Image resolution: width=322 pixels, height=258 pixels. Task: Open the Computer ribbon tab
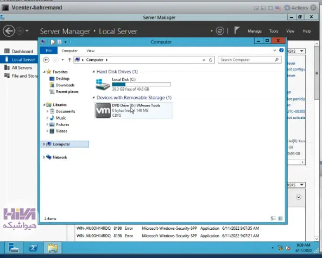pos(70,51)
